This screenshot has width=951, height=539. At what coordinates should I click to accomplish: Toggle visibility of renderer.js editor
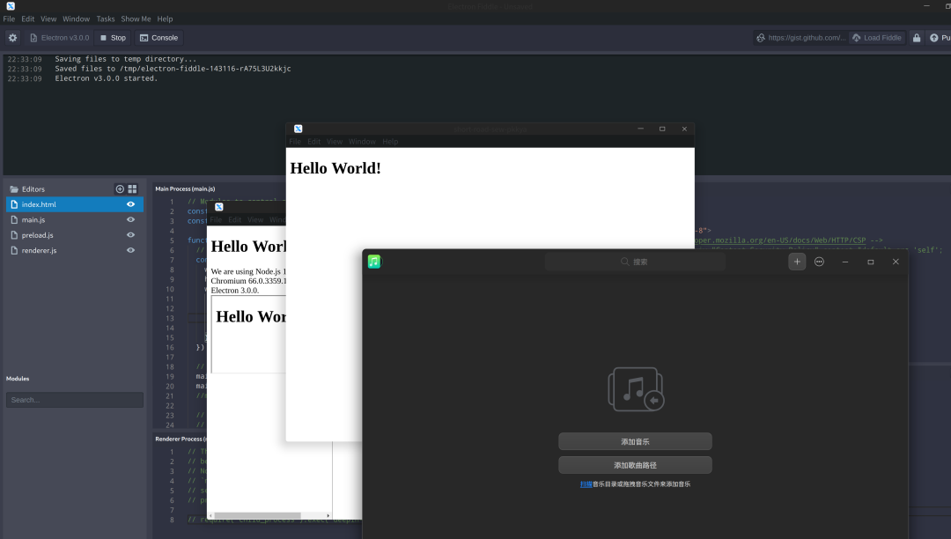(x=130, y=250)
